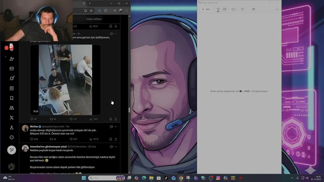Click the compose post round button
This screenshot has height=182, width=324.
(x=12, y=150)
